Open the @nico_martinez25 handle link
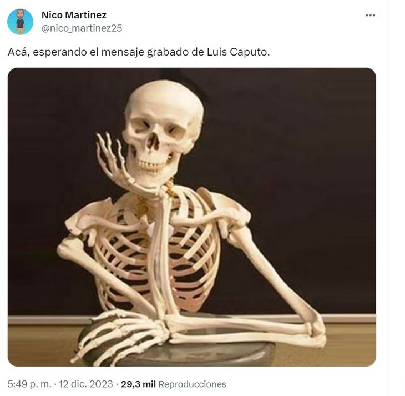The image size is (405, 396). [82, 28]
